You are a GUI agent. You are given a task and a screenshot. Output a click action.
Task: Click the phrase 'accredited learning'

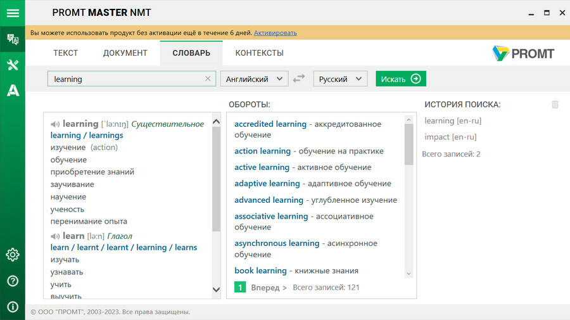tap(270, 124)
